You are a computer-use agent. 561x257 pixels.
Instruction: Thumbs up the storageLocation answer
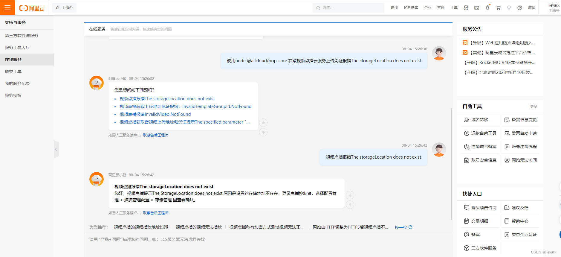click(x=350, y=195)
